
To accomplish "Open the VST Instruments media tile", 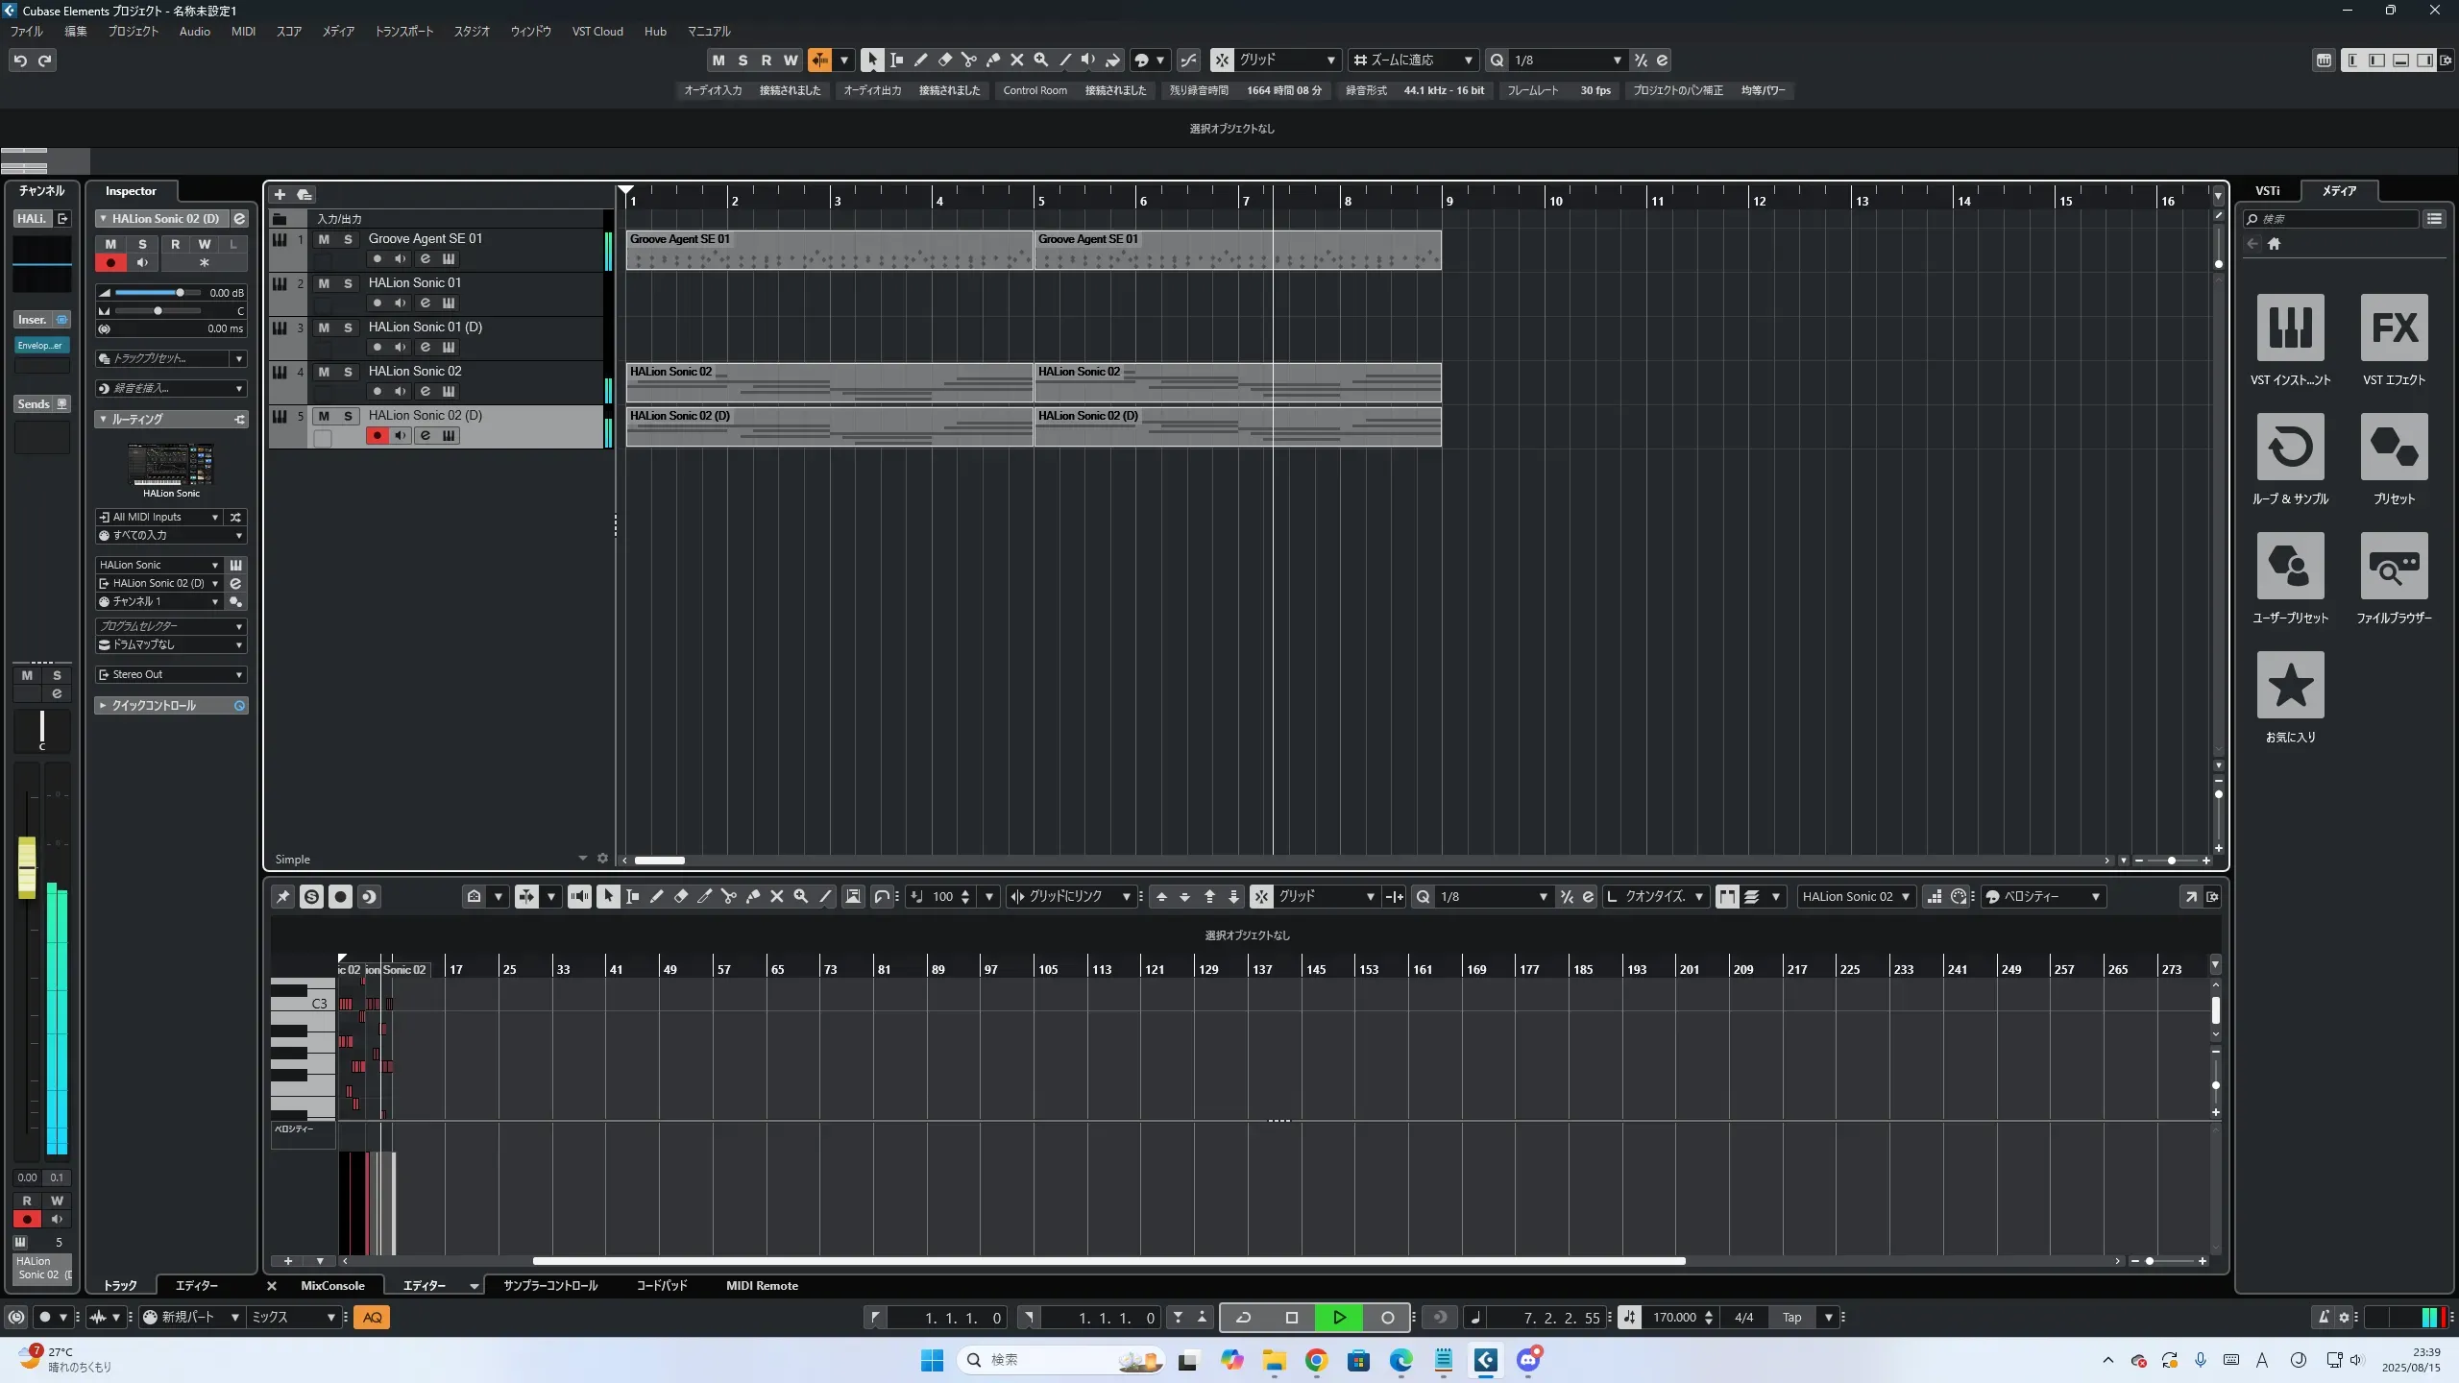I will pos(2290,328).
